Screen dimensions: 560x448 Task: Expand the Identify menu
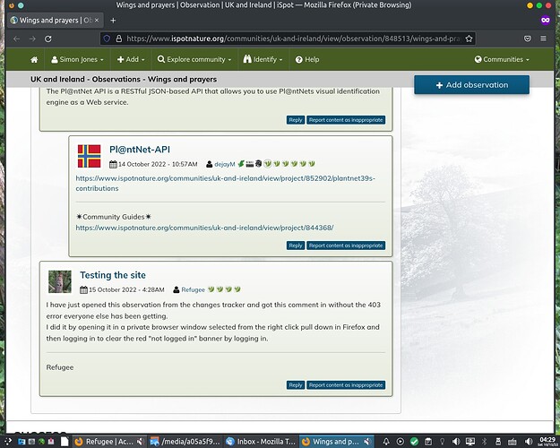click(263, 60)
